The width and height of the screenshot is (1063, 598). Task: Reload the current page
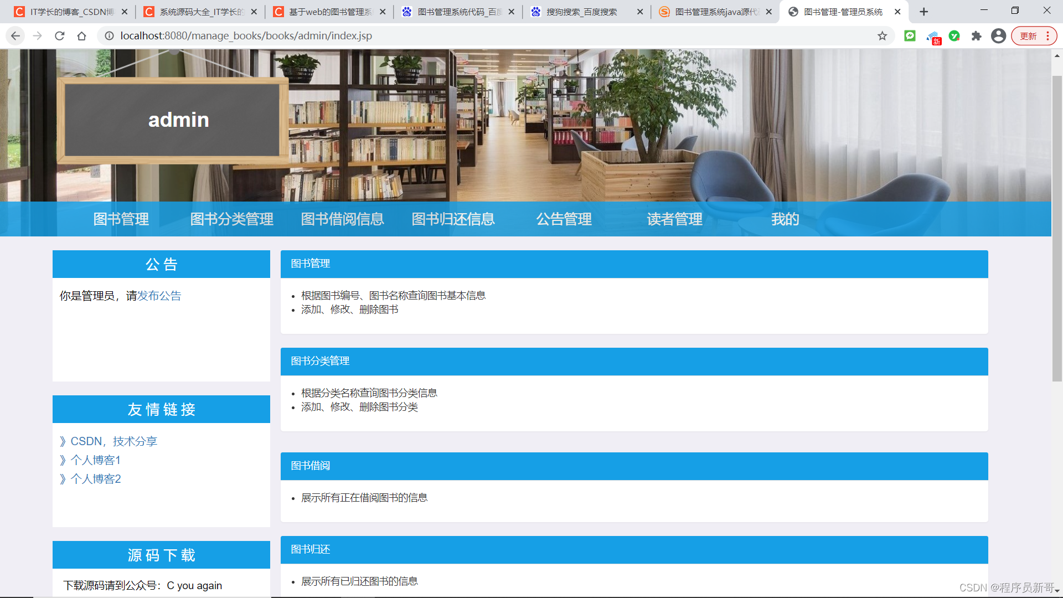(x=60, y=35)
